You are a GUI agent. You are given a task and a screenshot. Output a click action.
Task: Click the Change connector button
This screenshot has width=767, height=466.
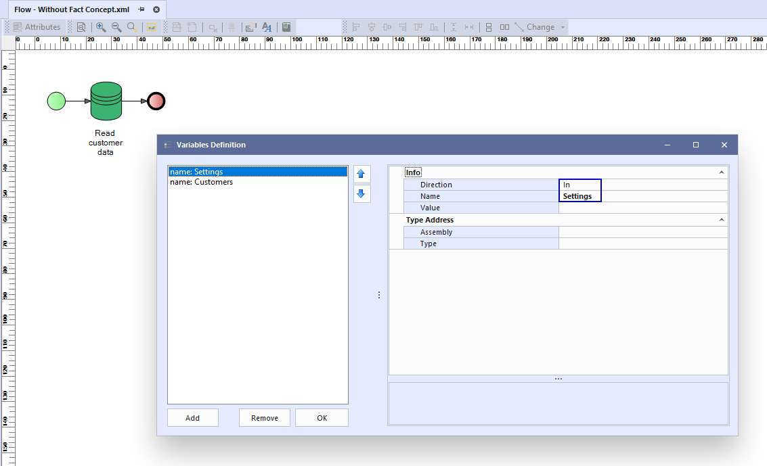tap(535, 27)
